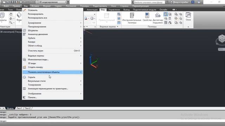
Task: Expand the quick access toolbar customization arrow
Action: 68,2
